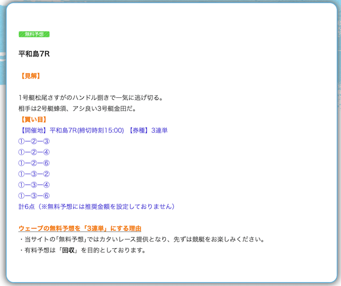Click the sentence starting with ・当サイトの「無料予想」

[142, 239]
